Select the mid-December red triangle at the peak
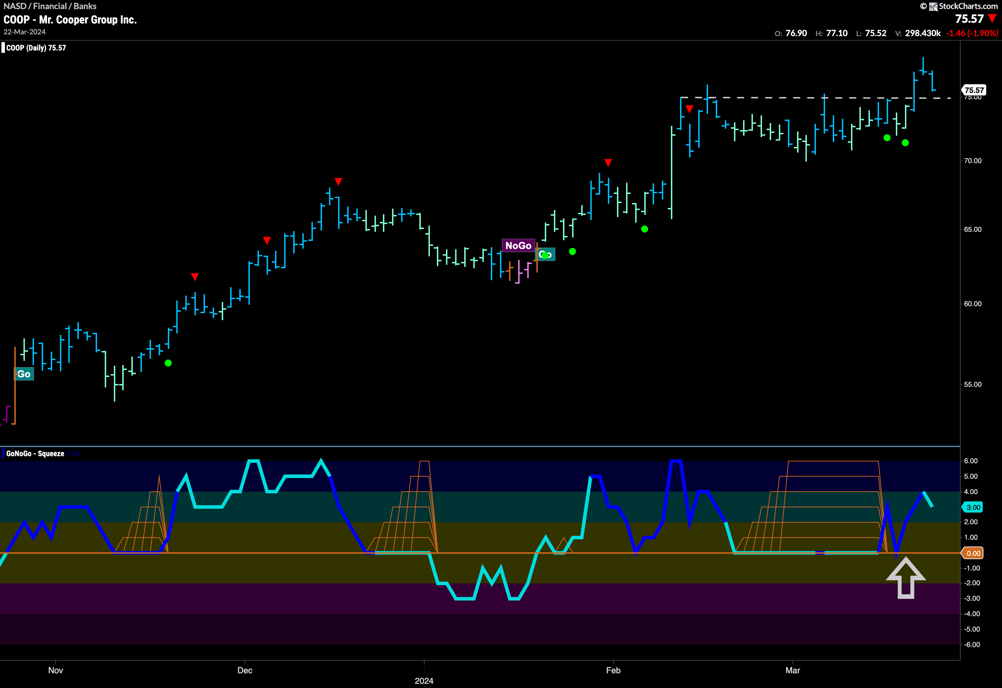Image resolution: width=1002 pixels, height=688 pixels. coord(338,181)
